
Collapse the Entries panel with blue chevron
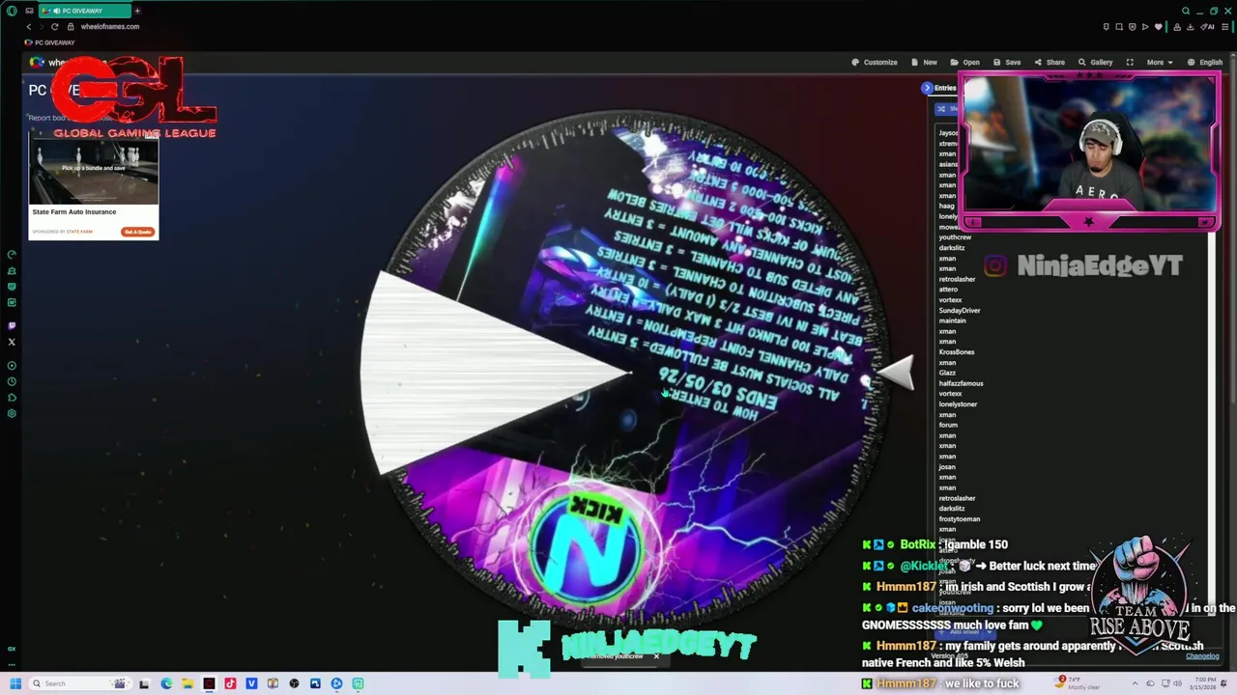click(927, 88)
